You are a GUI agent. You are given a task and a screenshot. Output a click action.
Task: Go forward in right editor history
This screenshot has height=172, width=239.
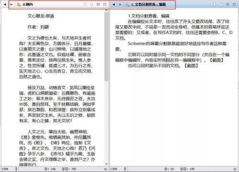[x=120, y=4]
